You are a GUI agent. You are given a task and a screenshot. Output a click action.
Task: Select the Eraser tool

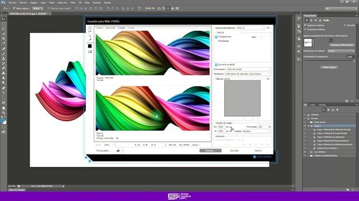click(3, 68)
